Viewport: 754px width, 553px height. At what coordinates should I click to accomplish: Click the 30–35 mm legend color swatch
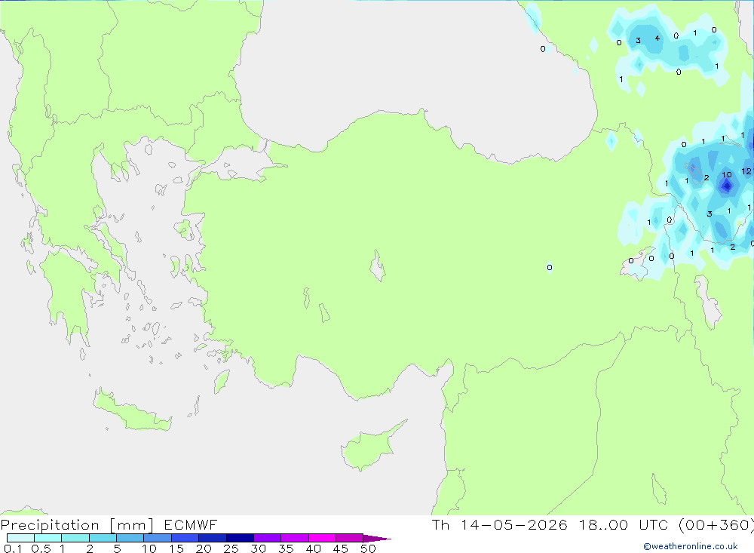pos(267,538)
